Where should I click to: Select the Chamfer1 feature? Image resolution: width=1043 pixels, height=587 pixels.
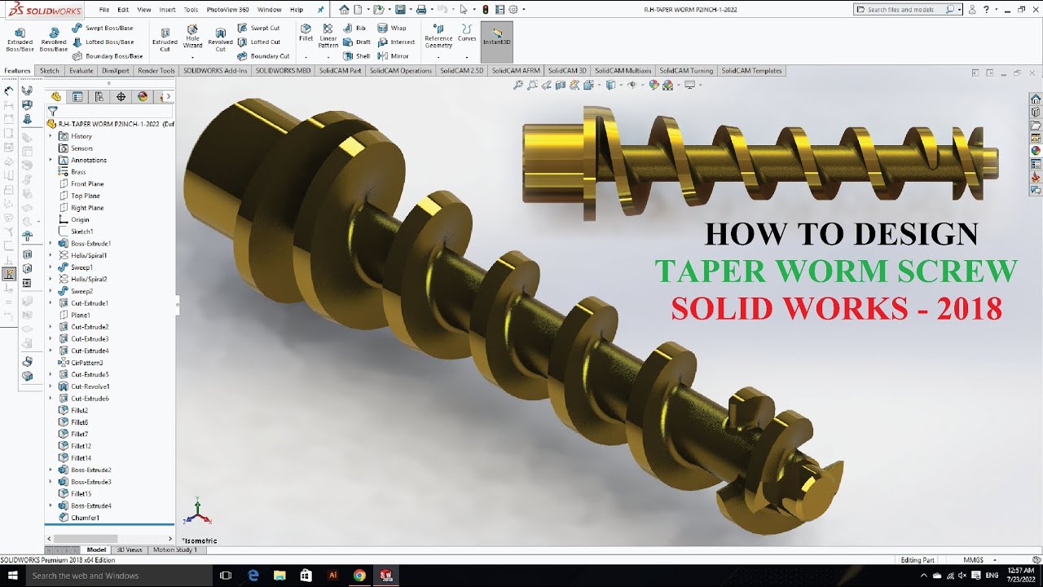[x=79, y=518]
